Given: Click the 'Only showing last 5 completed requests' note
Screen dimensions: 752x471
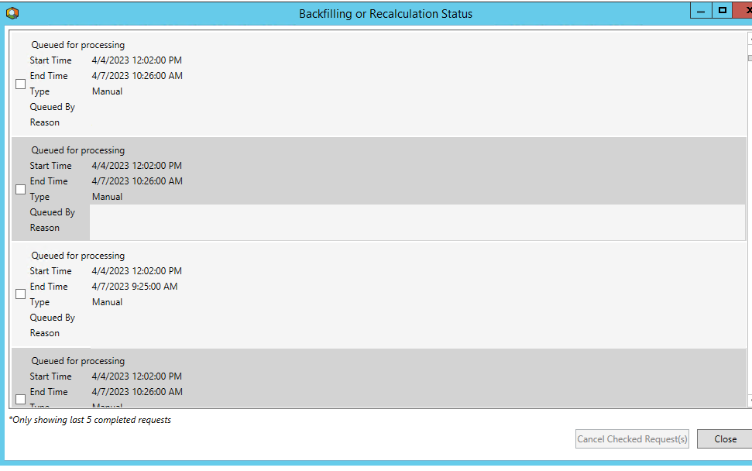Looking at the screenshot, I should pyautogui.click(x=90, y=420).
